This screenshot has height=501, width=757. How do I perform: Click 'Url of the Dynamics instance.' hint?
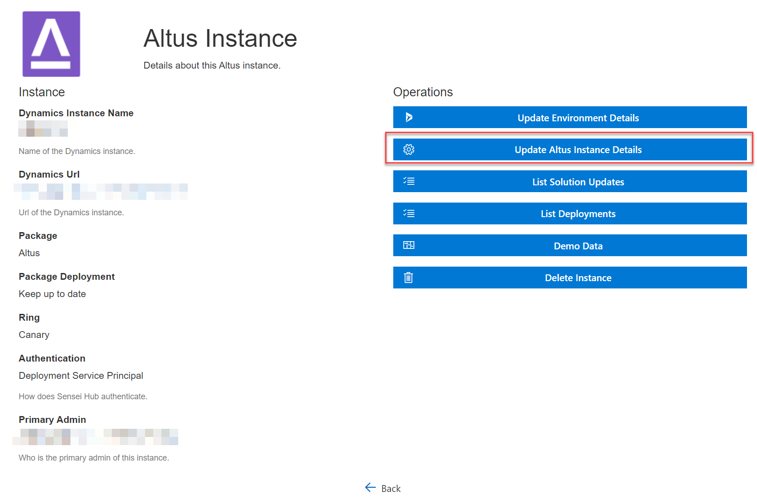[71, 213]
